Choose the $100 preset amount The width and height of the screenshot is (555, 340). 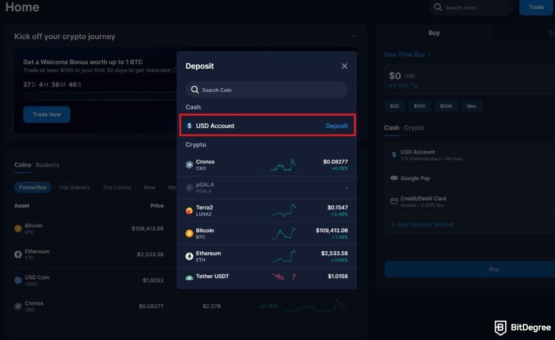click(419, 106)
